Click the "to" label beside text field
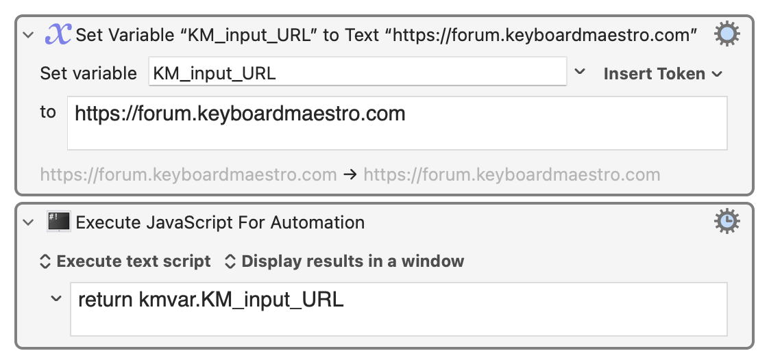The height and width of the screenshot is (364, 769). (48, 112)
